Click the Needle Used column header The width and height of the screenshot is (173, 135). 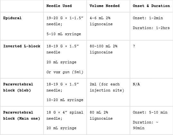tap(59, 6)
